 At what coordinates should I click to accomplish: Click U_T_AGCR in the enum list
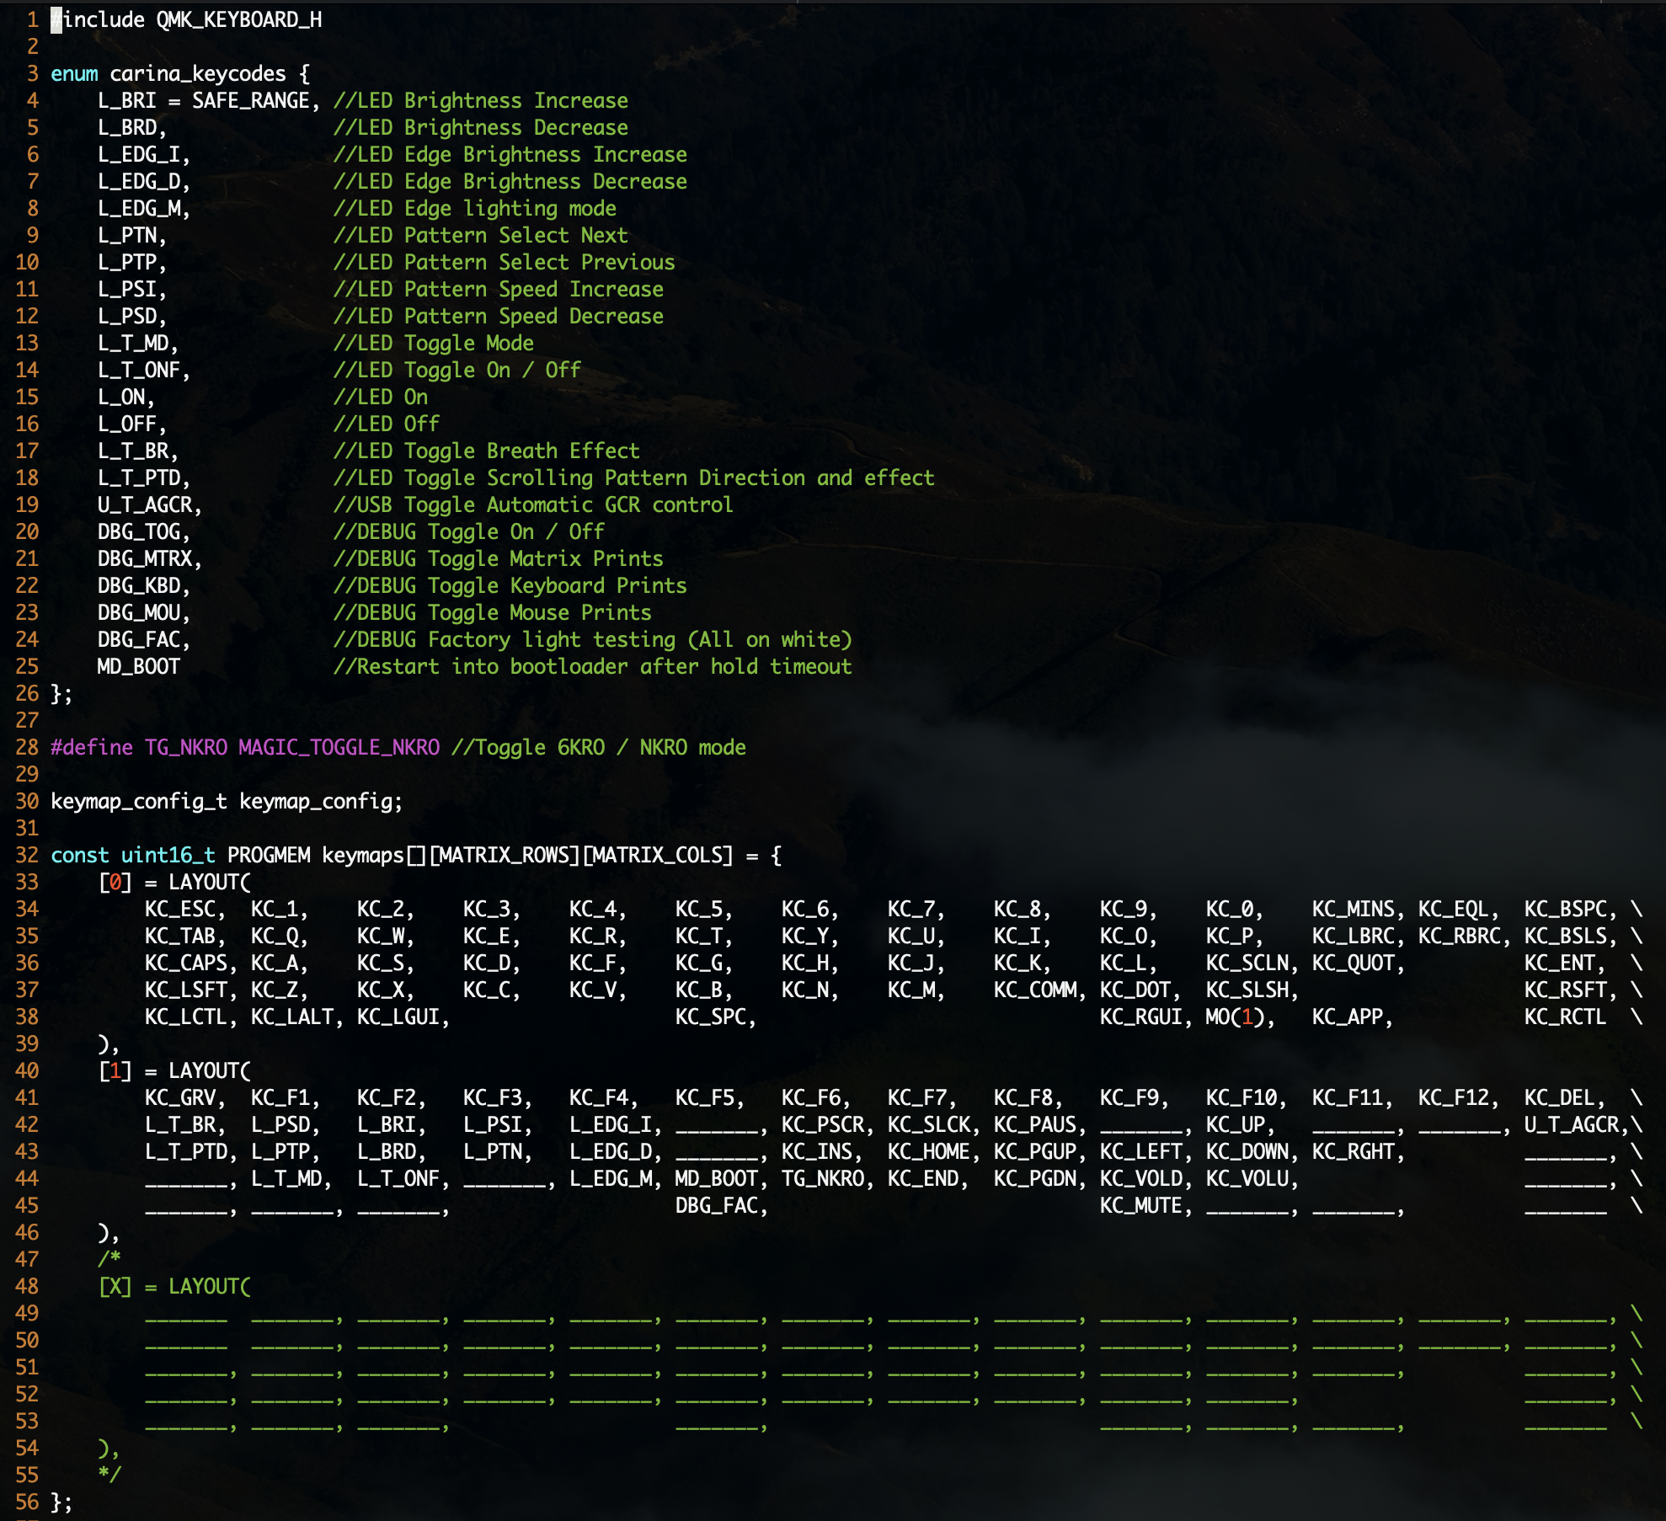[145, 504]
